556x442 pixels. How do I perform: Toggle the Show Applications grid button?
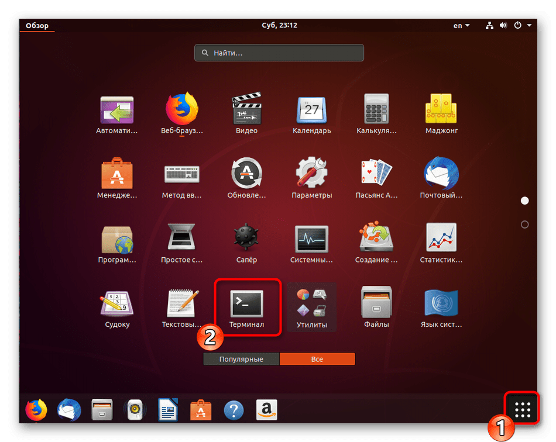tap(522, 410)
